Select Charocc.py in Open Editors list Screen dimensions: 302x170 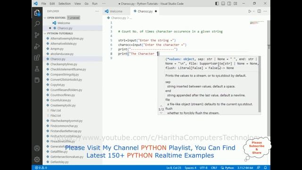[65, 28]
